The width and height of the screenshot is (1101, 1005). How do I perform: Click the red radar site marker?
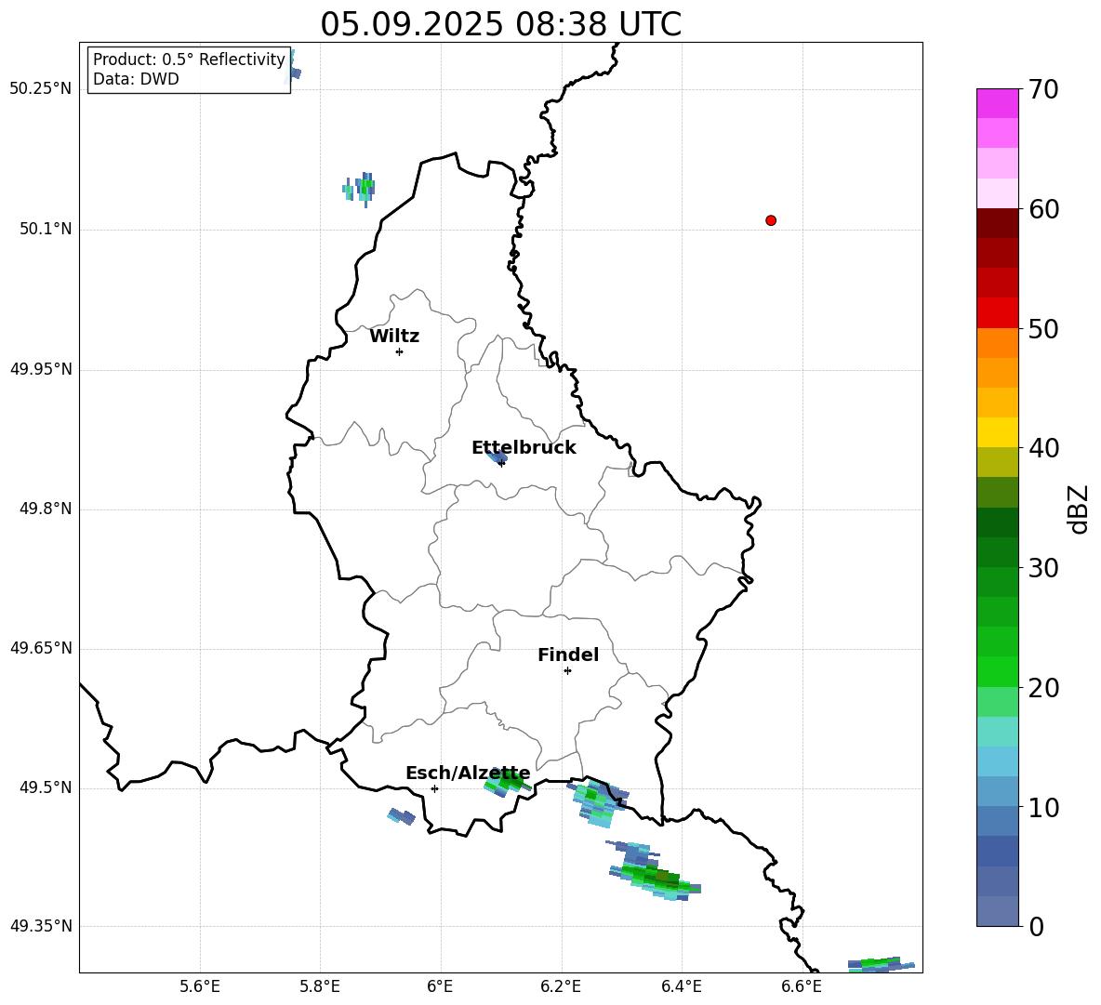click(771, 220)
